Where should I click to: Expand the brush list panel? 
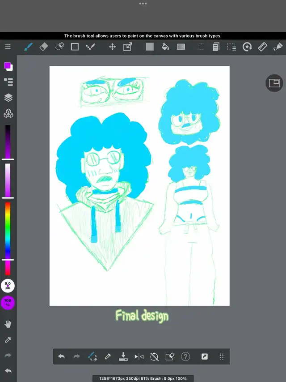coord(8,82)
